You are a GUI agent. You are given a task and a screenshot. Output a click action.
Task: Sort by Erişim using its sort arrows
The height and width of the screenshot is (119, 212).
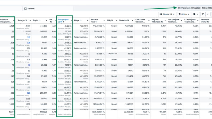(40, 20)
